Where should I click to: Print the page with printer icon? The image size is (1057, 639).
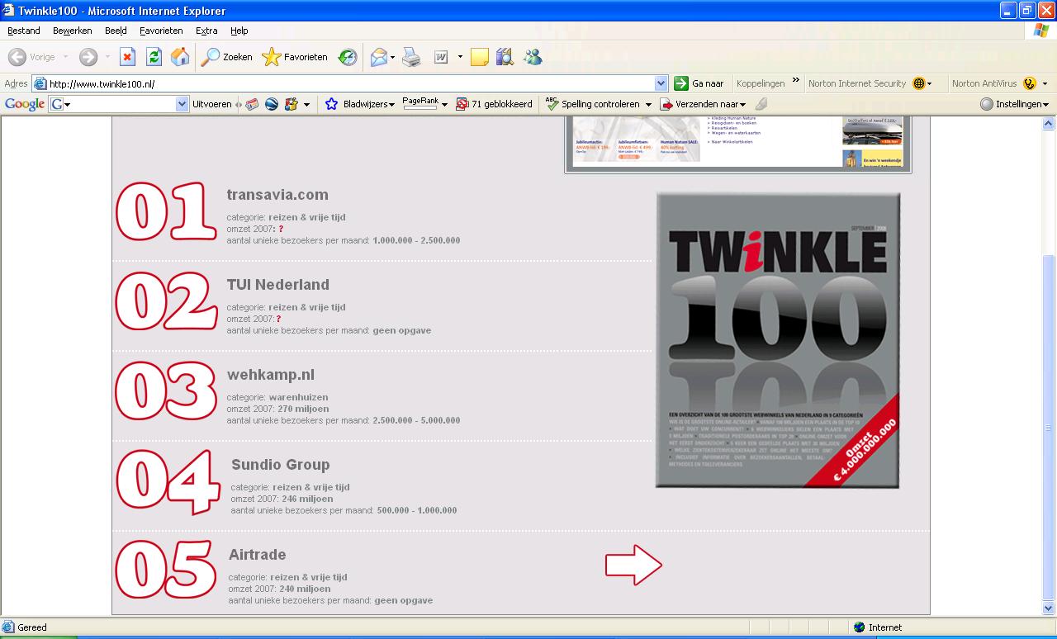412,57
